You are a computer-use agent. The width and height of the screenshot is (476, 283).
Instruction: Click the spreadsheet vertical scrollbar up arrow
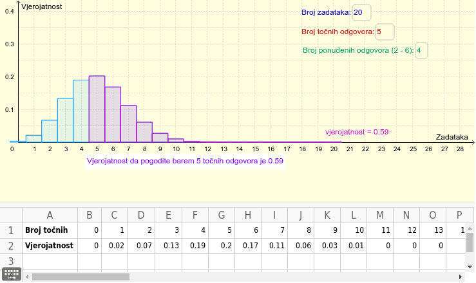click(x=470, y=228)
